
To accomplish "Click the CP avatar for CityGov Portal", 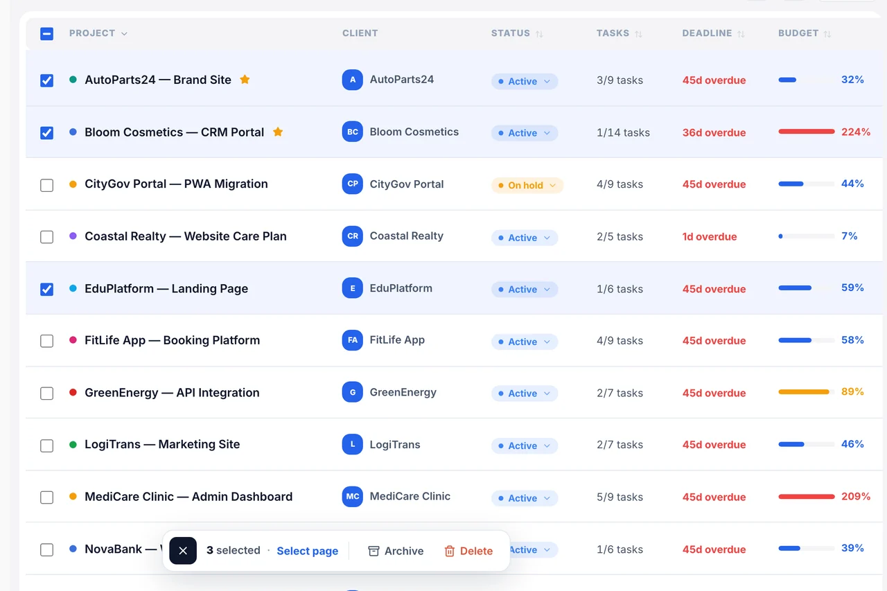I will (353, 184).
